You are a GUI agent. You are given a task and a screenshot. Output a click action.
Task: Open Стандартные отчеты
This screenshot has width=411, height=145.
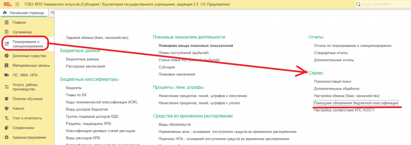pos(330,53)
